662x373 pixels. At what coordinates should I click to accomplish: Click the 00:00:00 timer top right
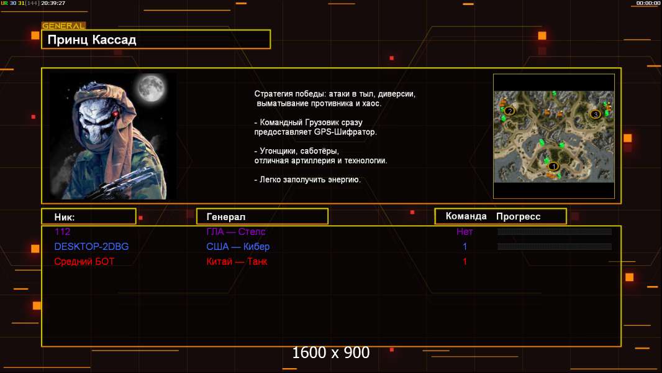[648, 3]
